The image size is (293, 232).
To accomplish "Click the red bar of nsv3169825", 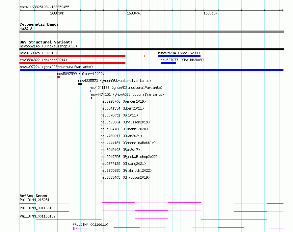I will coord(72,56).
